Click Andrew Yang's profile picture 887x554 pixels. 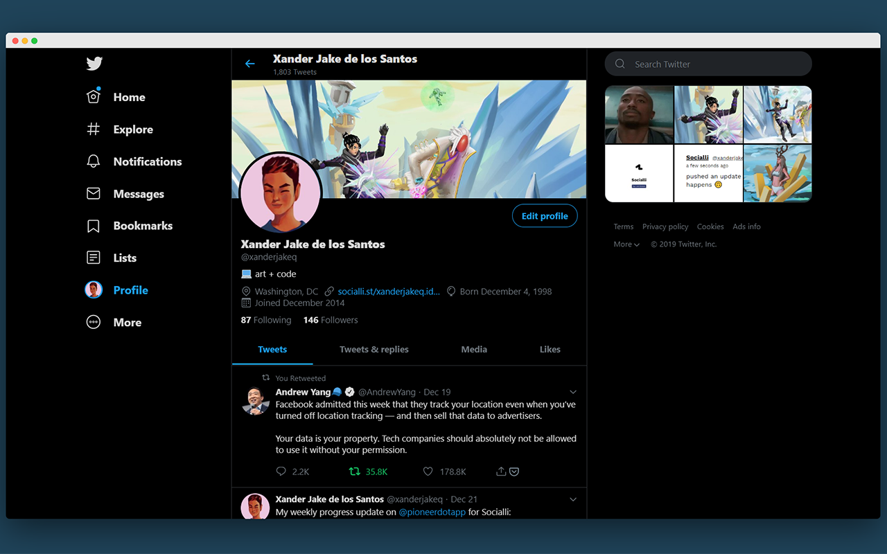click(254, 400)
